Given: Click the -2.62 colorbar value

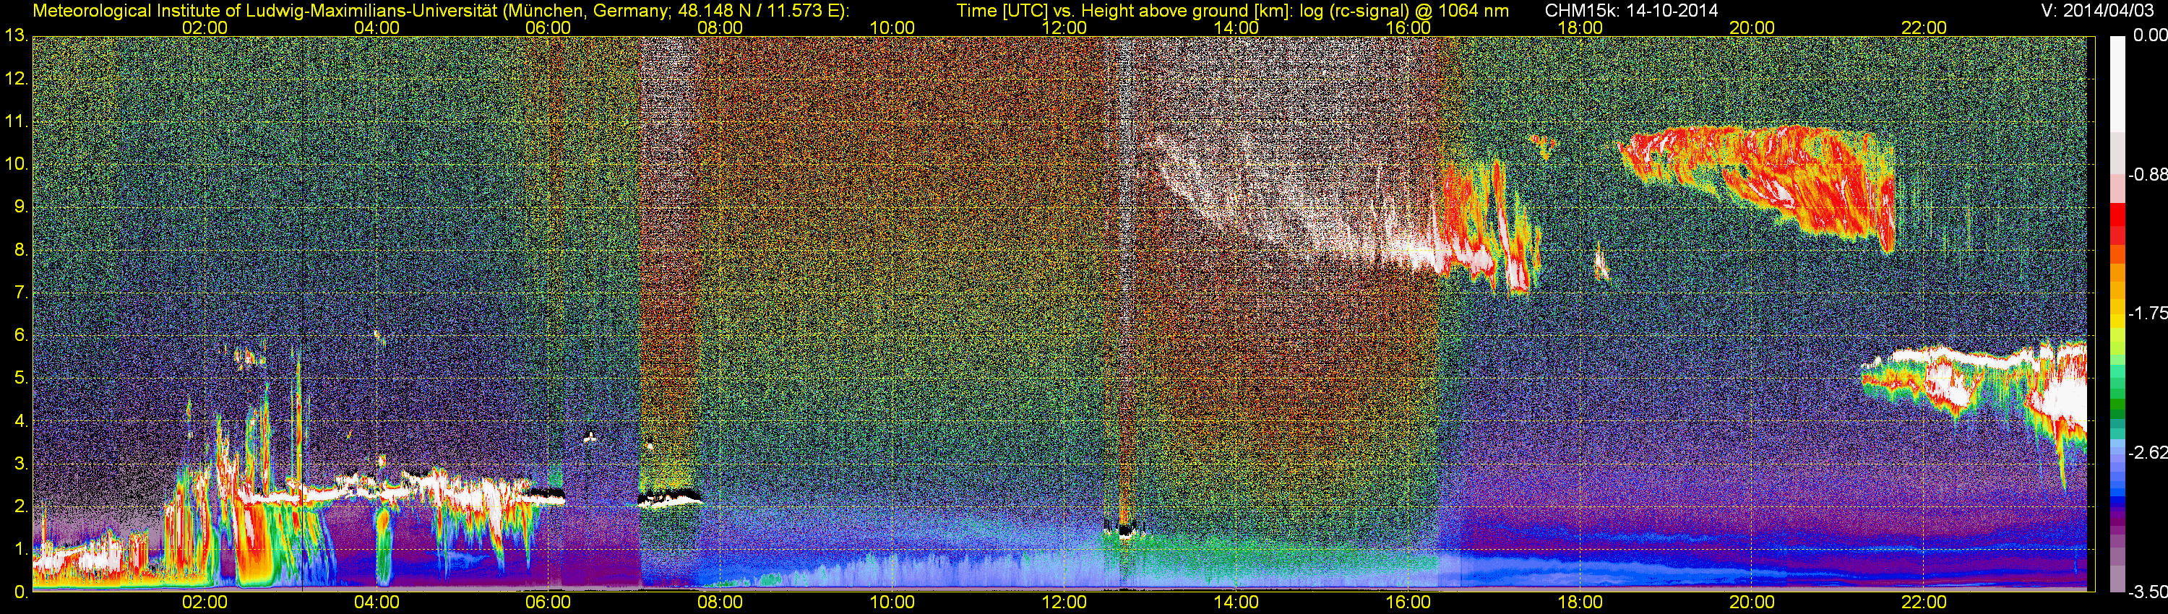Looking at the screenshot, I should click(2147, 452).
